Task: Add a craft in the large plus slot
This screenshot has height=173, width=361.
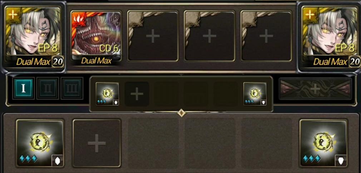Action: point(97,143)
